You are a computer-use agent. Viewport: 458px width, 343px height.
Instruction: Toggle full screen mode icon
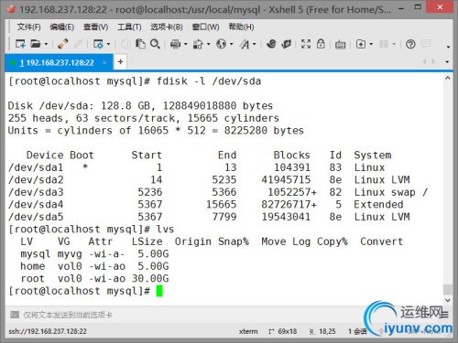pos(306,44)
